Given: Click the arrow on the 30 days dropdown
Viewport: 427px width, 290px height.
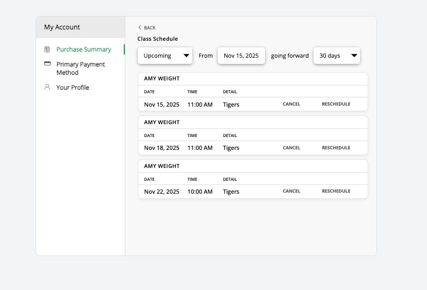Looking at the screenshot, I should tap(354, 56).
